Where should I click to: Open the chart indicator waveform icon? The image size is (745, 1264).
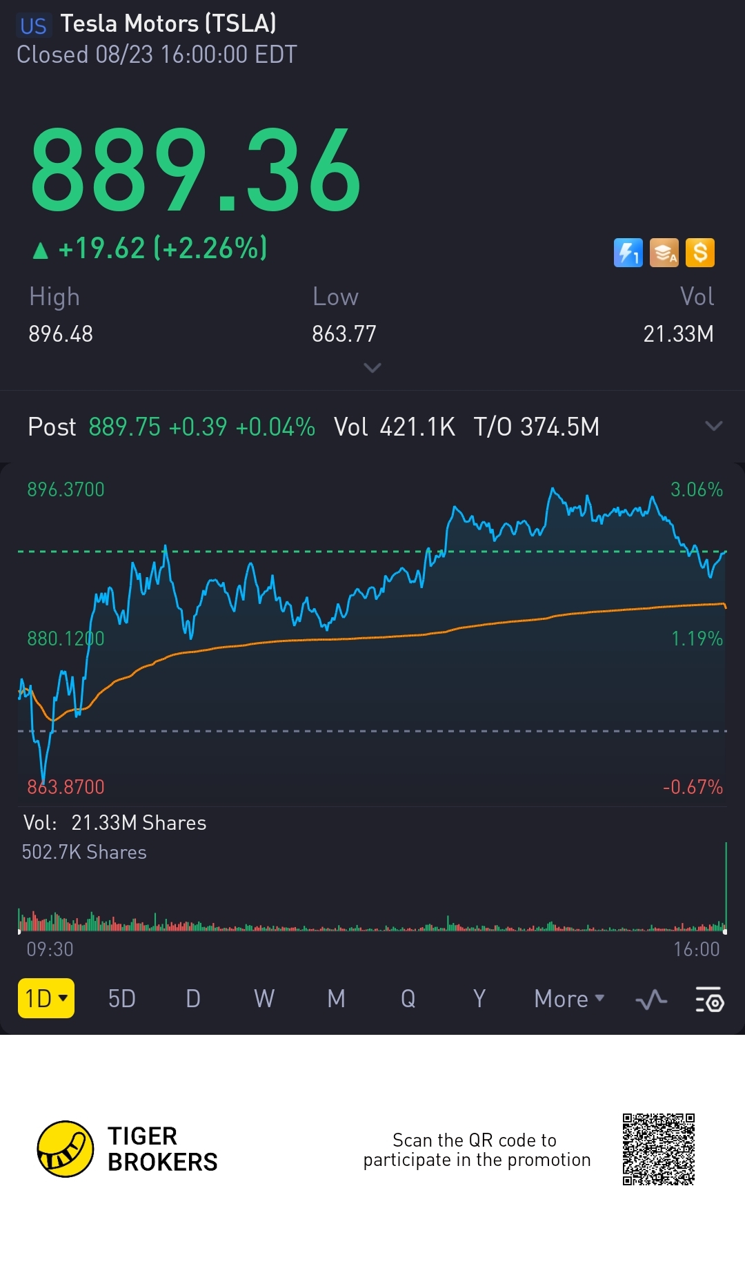pos(651,999)
